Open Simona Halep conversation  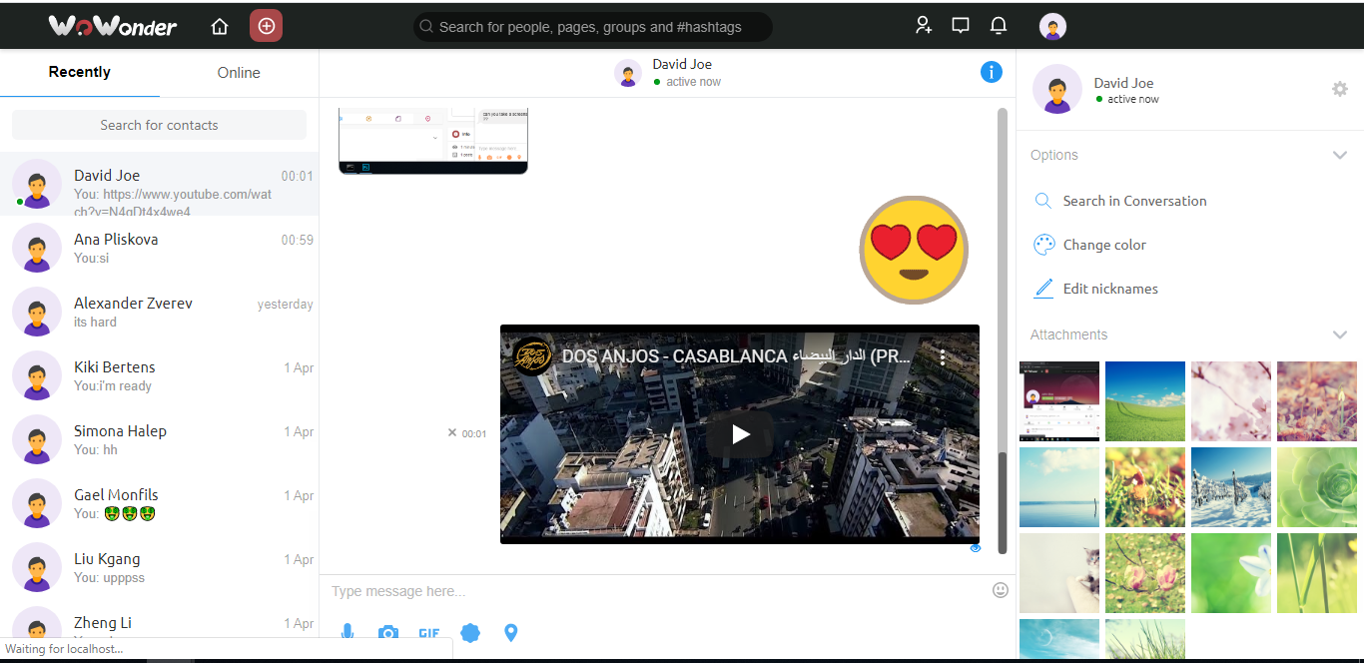tap(159, 439)
